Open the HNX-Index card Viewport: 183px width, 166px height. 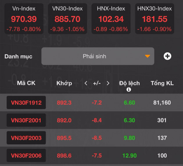111,19
